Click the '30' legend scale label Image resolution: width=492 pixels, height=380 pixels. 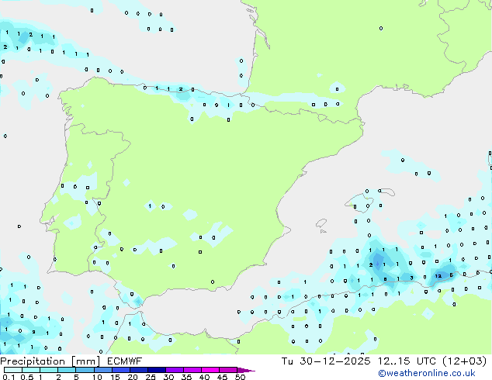pos(168,377)
